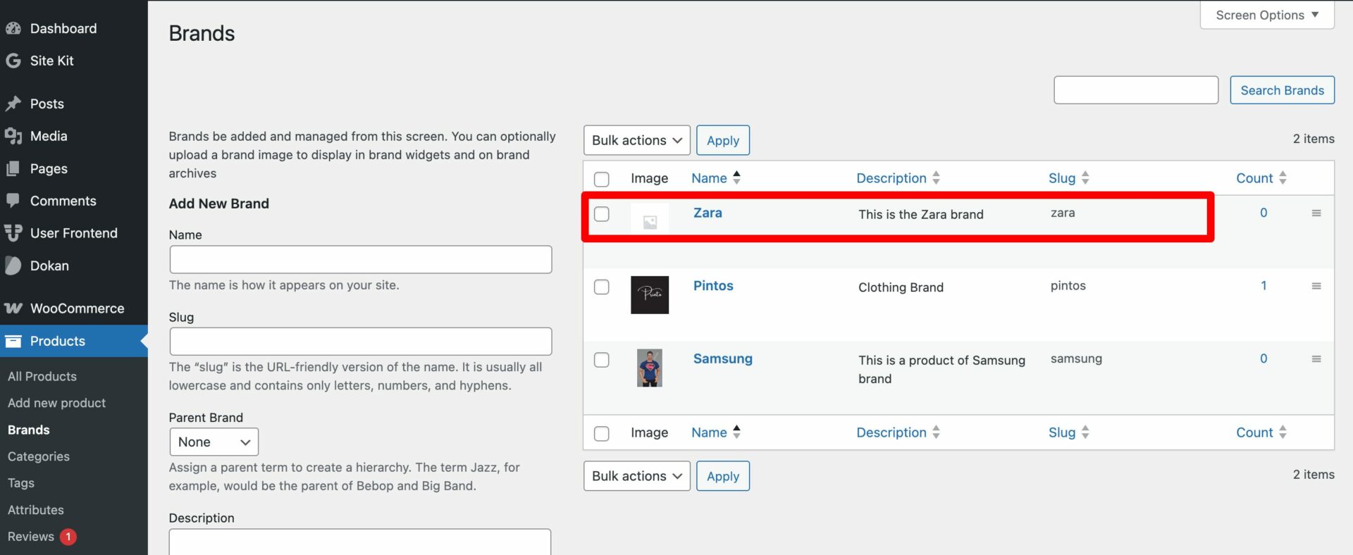
Task: Sort by the footer Slug header
Action: 1062,432
